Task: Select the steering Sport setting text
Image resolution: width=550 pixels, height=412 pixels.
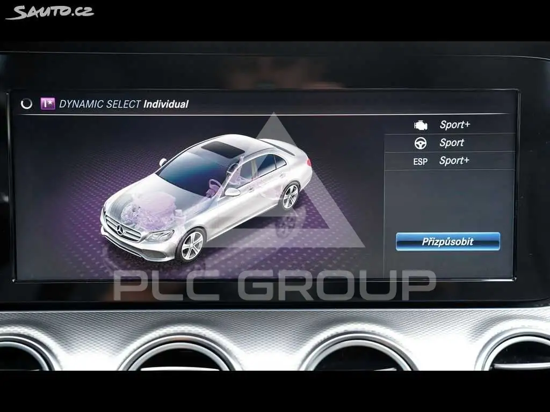Action: [452, 143]
